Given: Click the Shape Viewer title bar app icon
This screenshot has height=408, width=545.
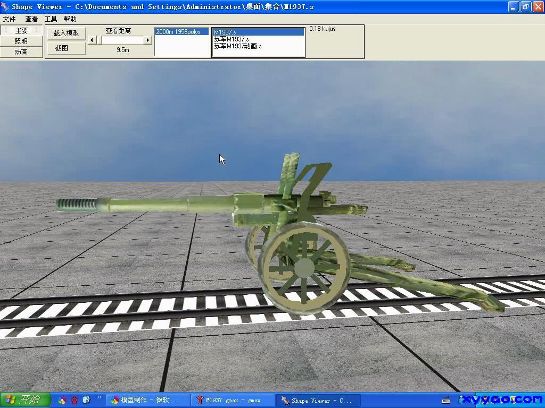Looking at the screenshot, I should [5, 6].
